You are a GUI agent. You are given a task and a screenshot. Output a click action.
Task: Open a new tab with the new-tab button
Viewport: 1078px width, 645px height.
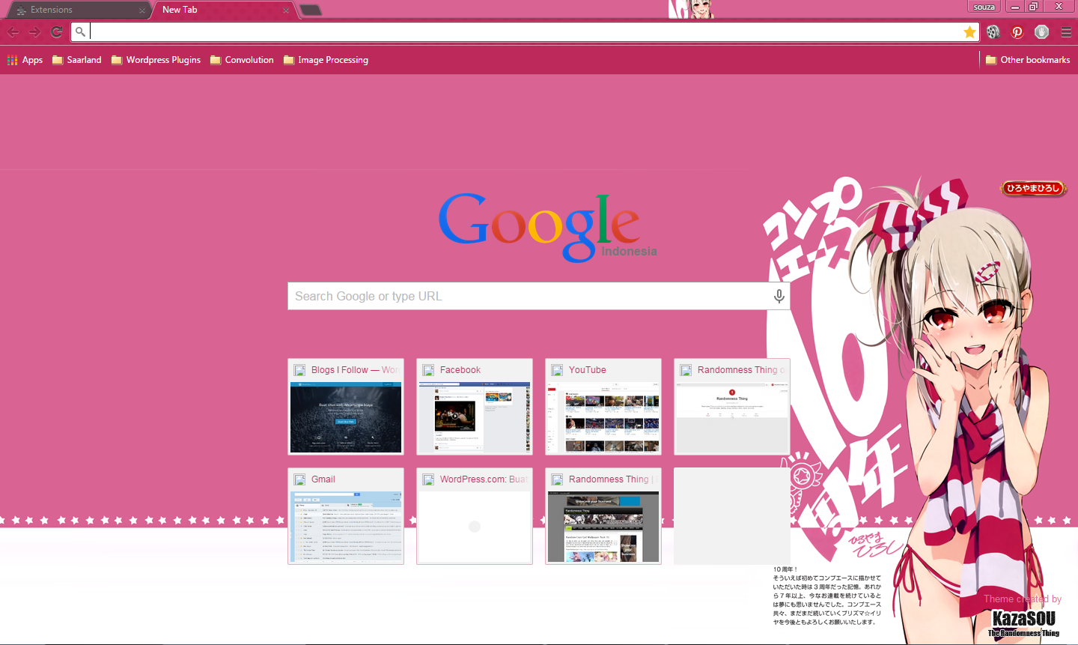click(x=310, y=10)
